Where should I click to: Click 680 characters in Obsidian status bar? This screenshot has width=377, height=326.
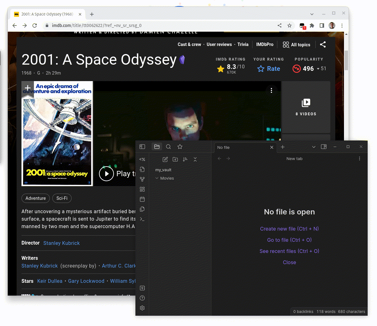point(351,311)
